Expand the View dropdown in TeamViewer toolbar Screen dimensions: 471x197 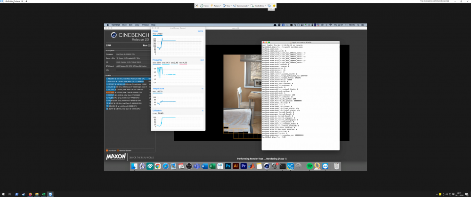point(227,6)
